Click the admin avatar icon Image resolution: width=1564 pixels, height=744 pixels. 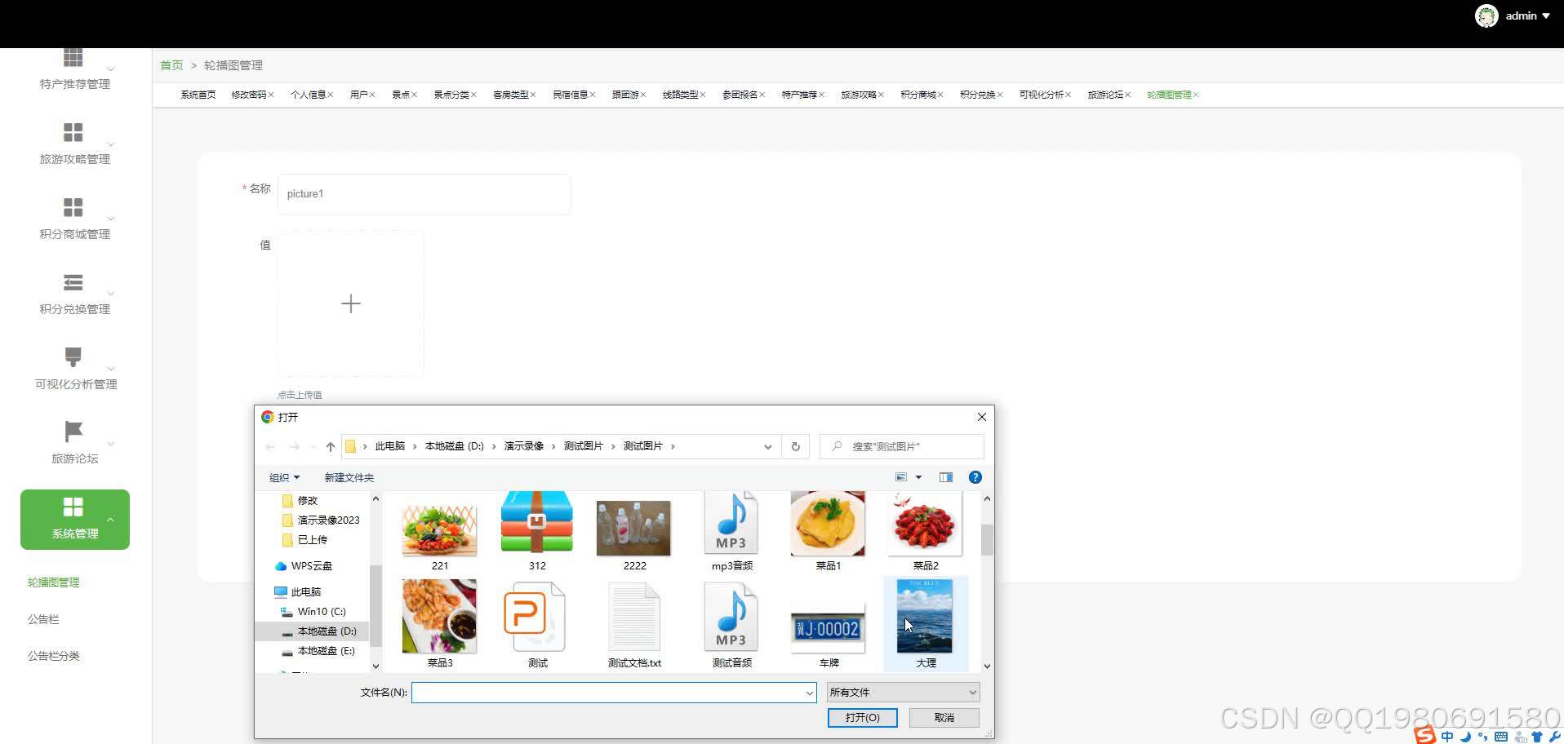pos(1486,15)
